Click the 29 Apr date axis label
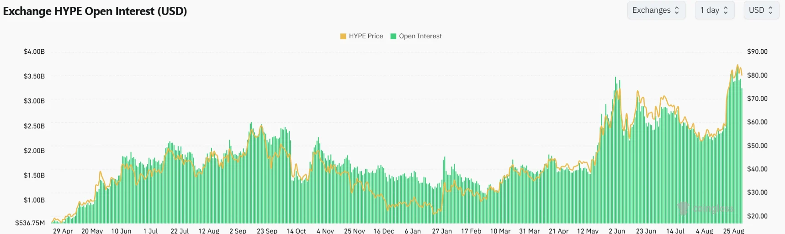 [63, 231]
